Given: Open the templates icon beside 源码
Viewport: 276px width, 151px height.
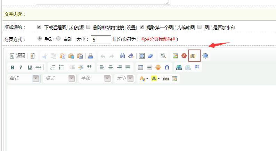Looking at the screenshot, I should click(32, 56).
